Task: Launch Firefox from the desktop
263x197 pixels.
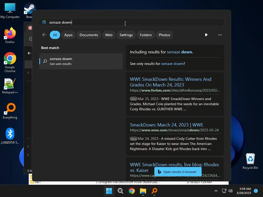Action: [10, 35]
